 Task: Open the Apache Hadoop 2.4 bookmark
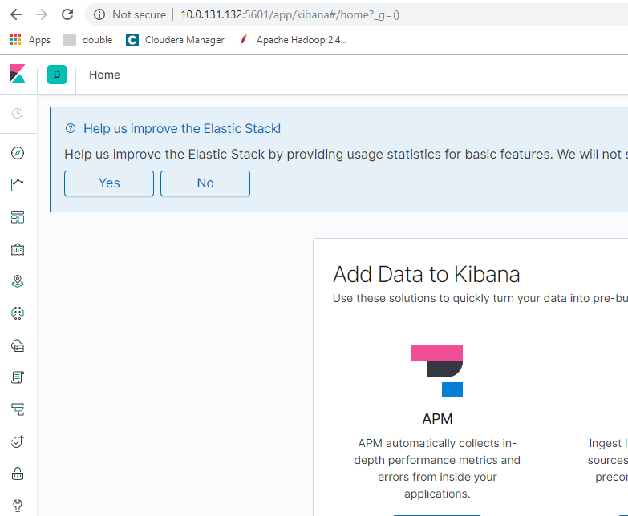[294, 40]
